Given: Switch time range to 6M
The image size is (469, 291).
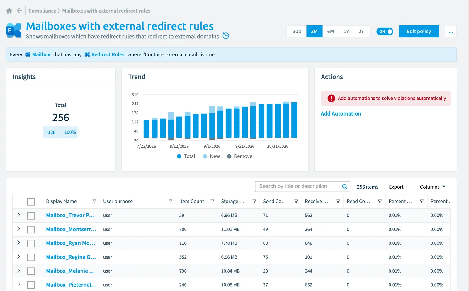Looking at the screenshot, I should [330, 31].
